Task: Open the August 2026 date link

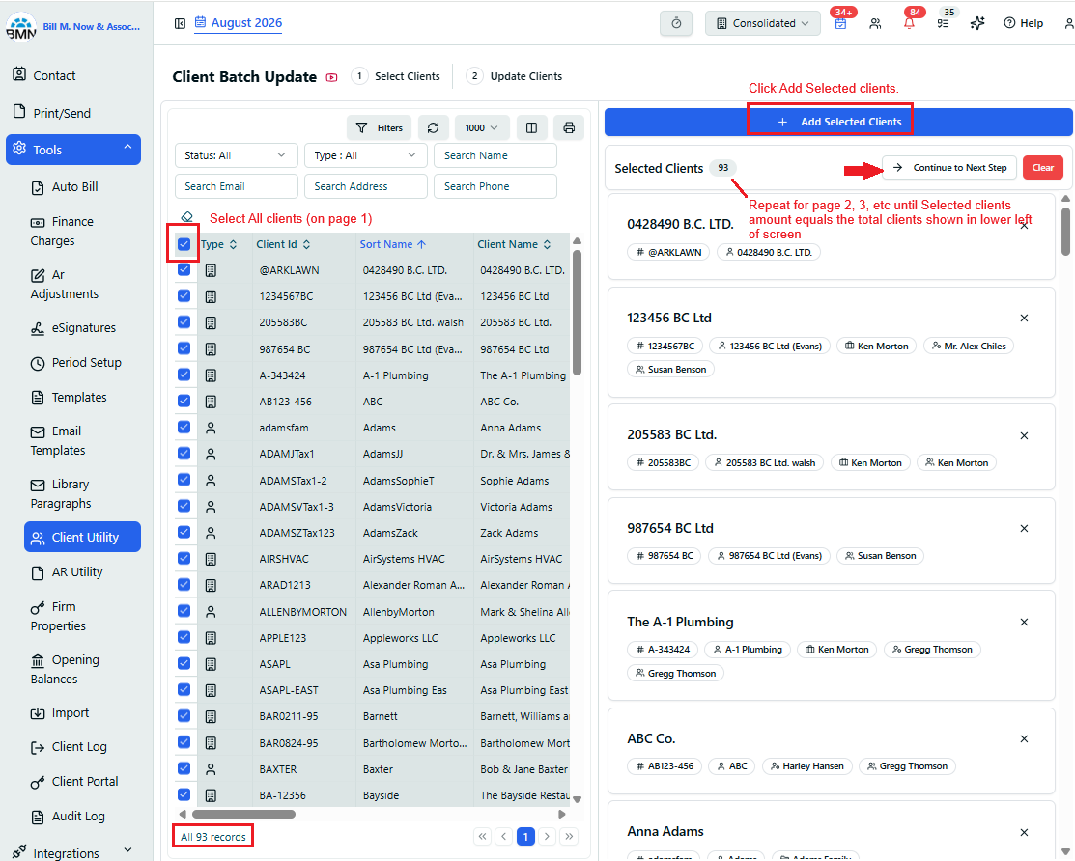Action: click(239, 22)
